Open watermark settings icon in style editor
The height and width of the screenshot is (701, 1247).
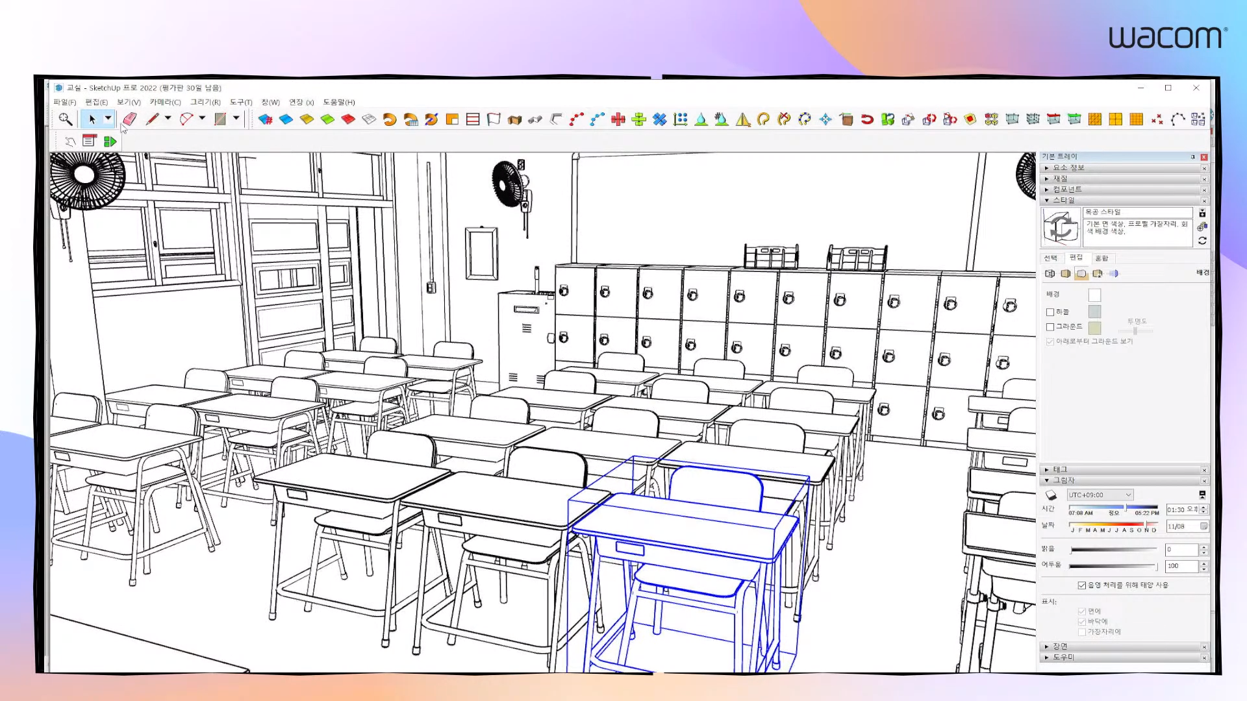coord(1098,274)
